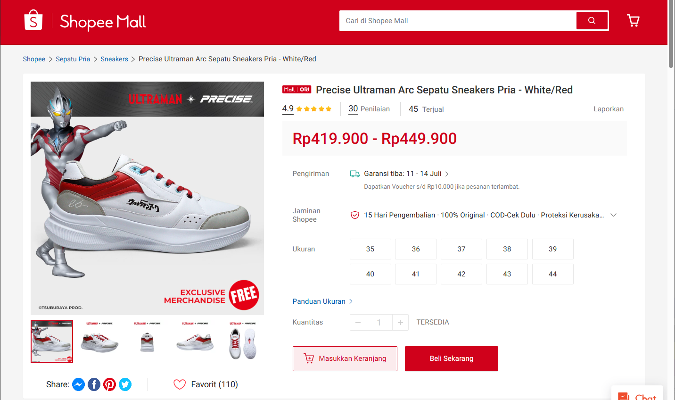
Task: Select the shoe sole thumbnail image
Action: click(243, 342)
